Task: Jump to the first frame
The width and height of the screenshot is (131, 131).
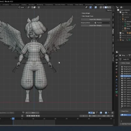Action: tap(27, 116)
